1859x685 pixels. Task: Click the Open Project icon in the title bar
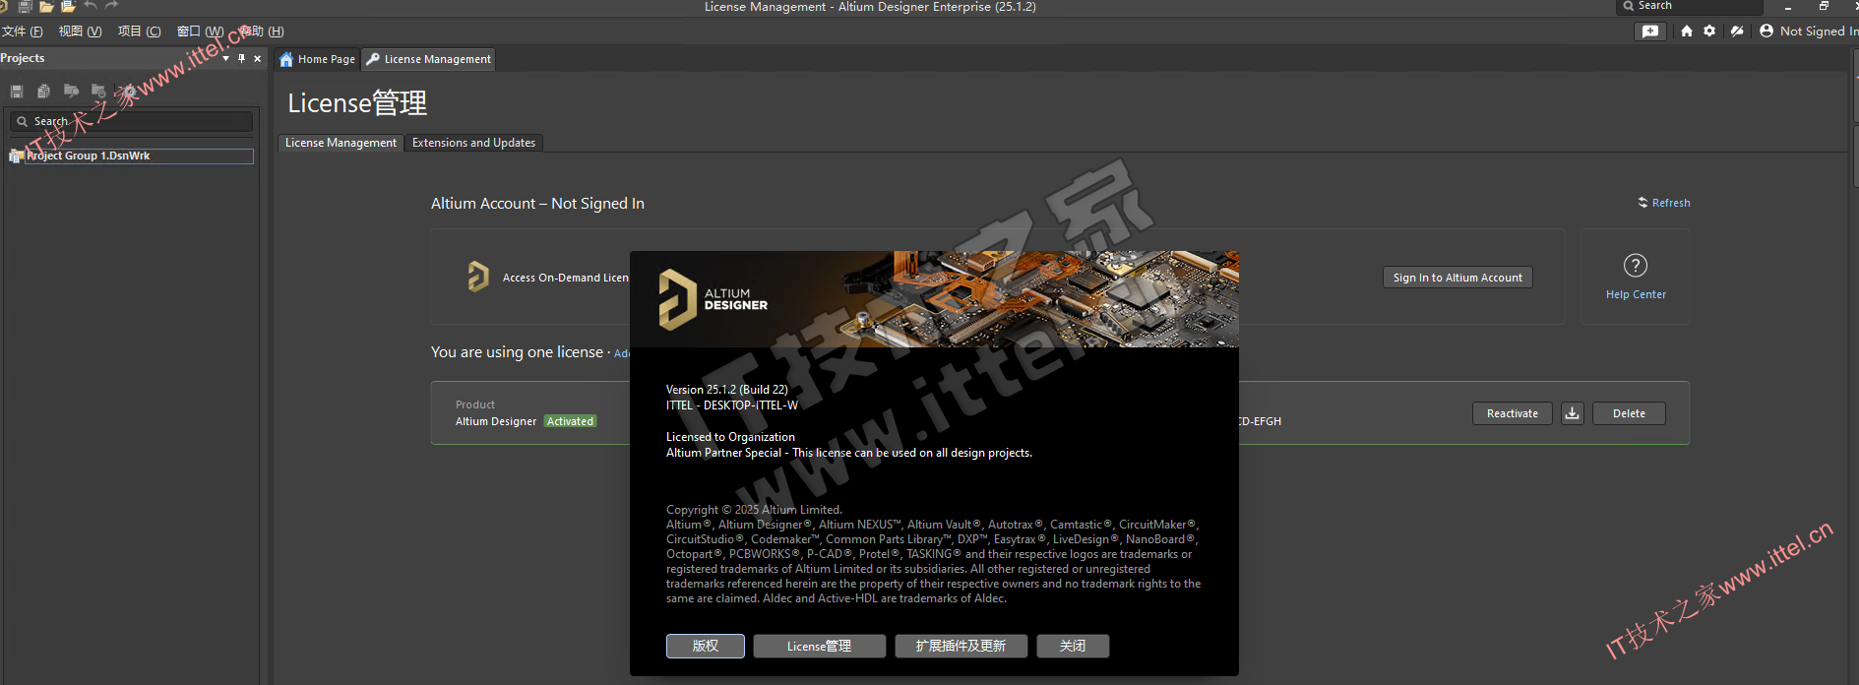[x=68, y=6]
